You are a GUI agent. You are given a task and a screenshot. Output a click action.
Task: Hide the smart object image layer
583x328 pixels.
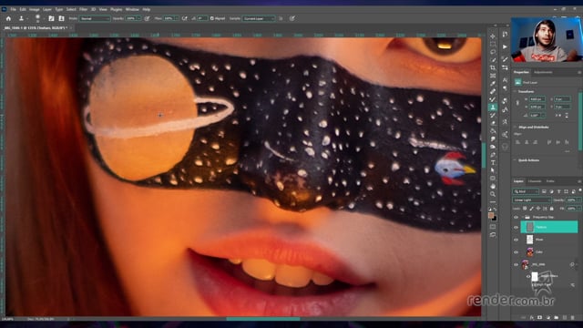click(x=516, y=264)
